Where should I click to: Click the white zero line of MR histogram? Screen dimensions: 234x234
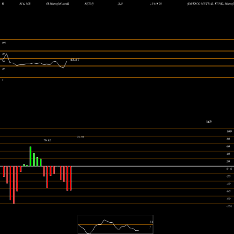tap(117, 166)
